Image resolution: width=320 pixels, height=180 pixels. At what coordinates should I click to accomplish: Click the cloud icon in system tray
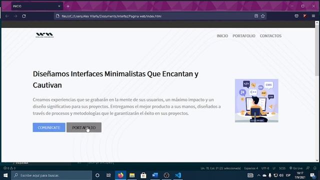click(x=264, y=175)
